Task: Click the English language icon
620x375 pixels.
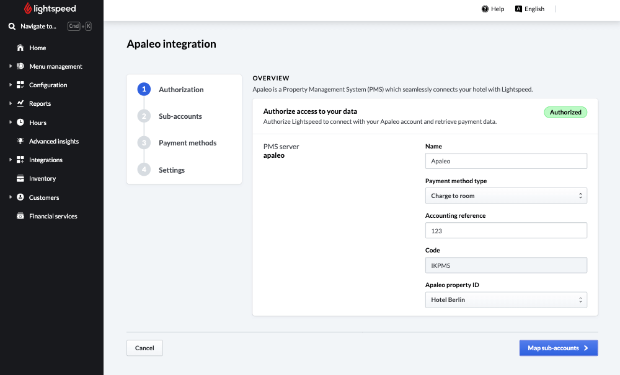Action: tap(518, 9)
